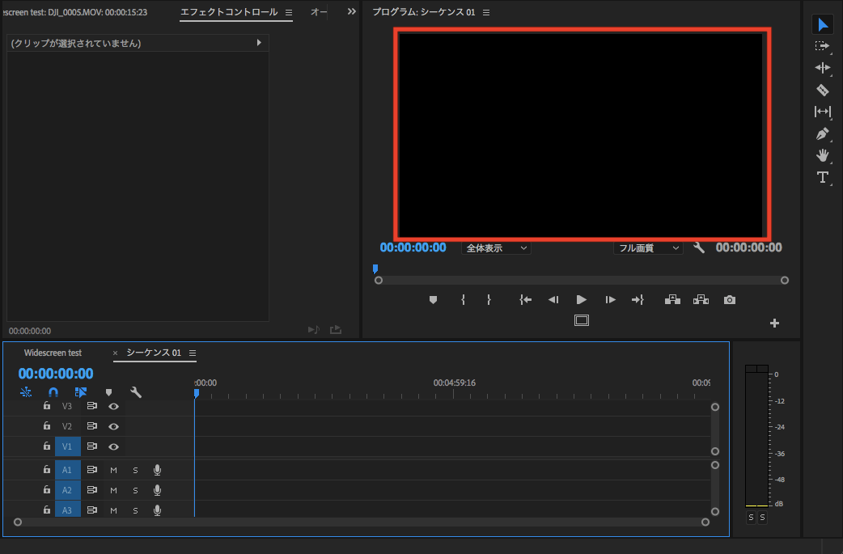Click the blue timeline playhead timecode

tap(56, 374)
